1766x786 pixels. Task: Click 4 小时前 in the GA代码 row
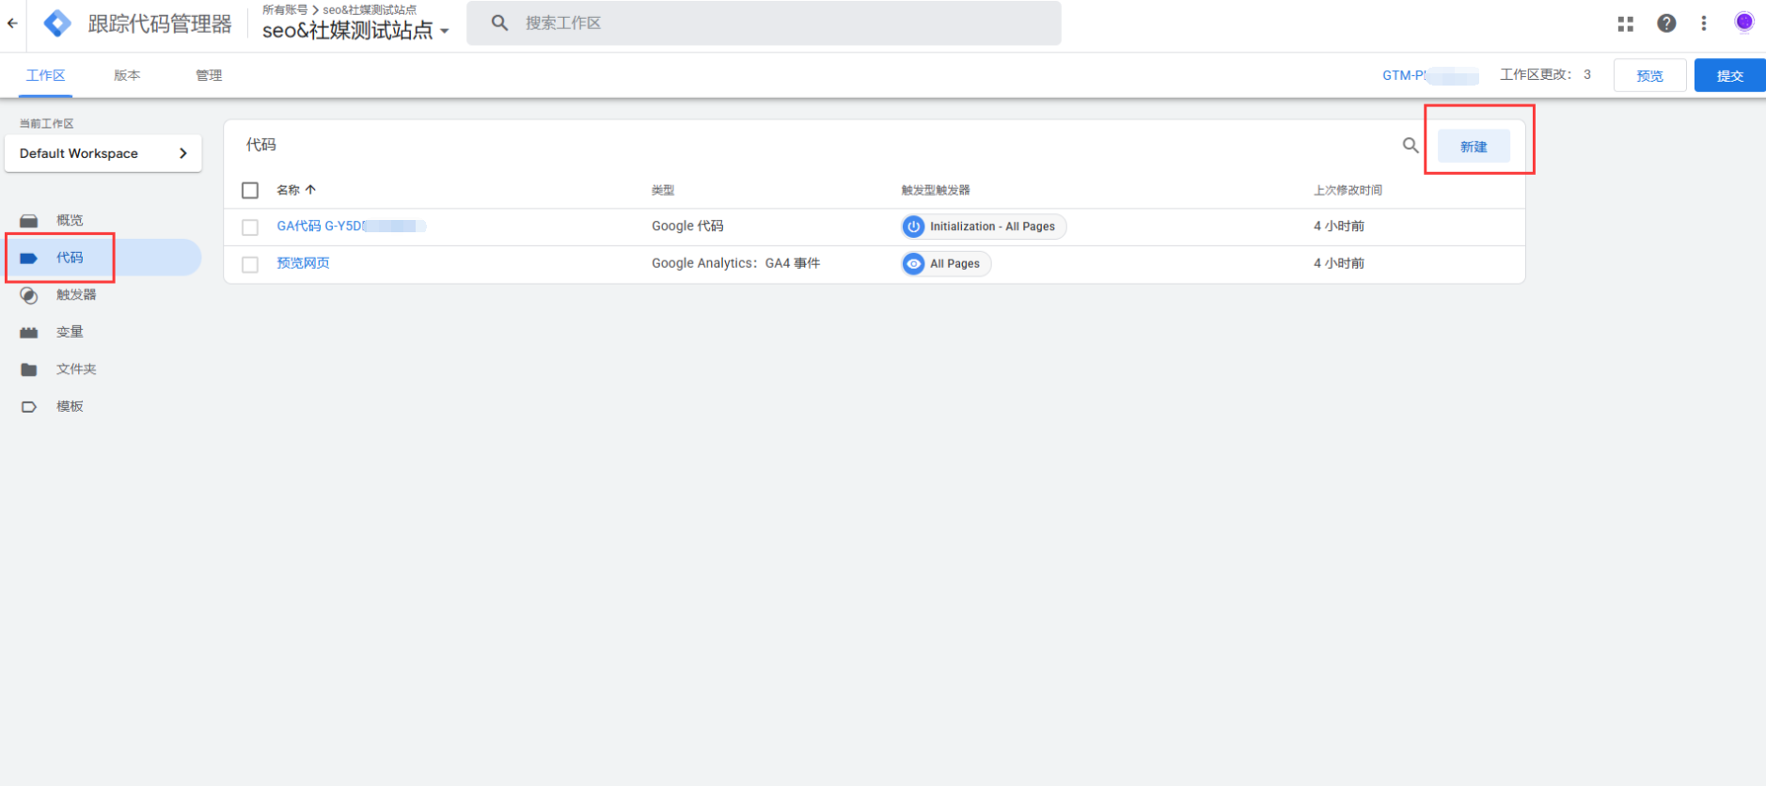(1339, 227)
